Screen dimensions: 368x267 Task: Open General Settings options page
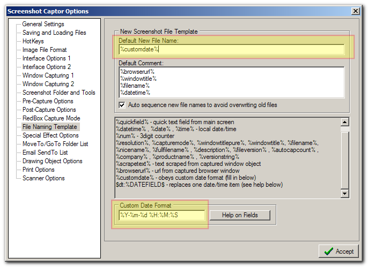point(43,24)
